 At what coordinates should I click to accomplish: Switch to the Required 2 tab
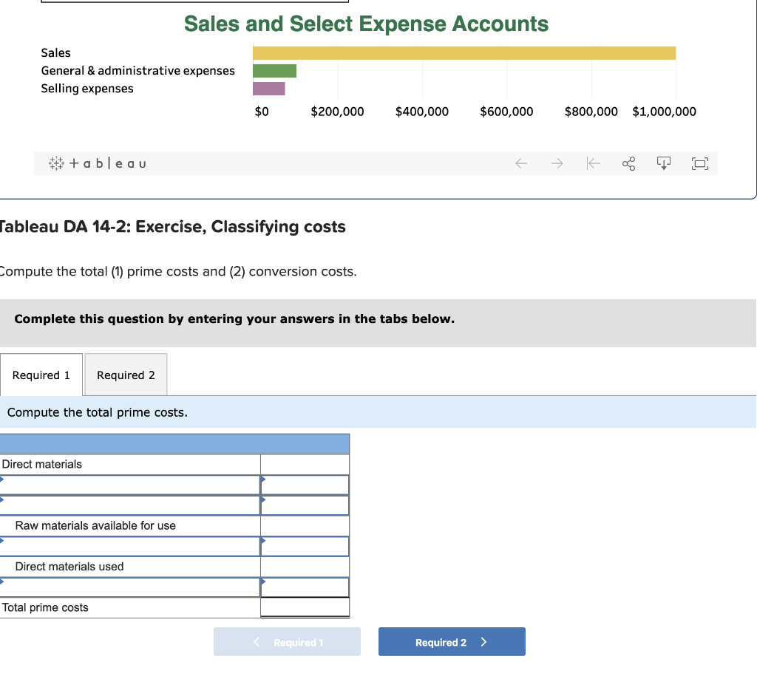point(126,375)
